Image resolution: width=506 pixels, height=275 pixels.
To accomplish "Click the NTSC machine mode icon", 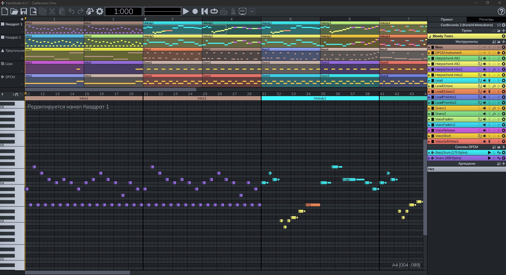I will pyautogui.click(x=242, y=11).
